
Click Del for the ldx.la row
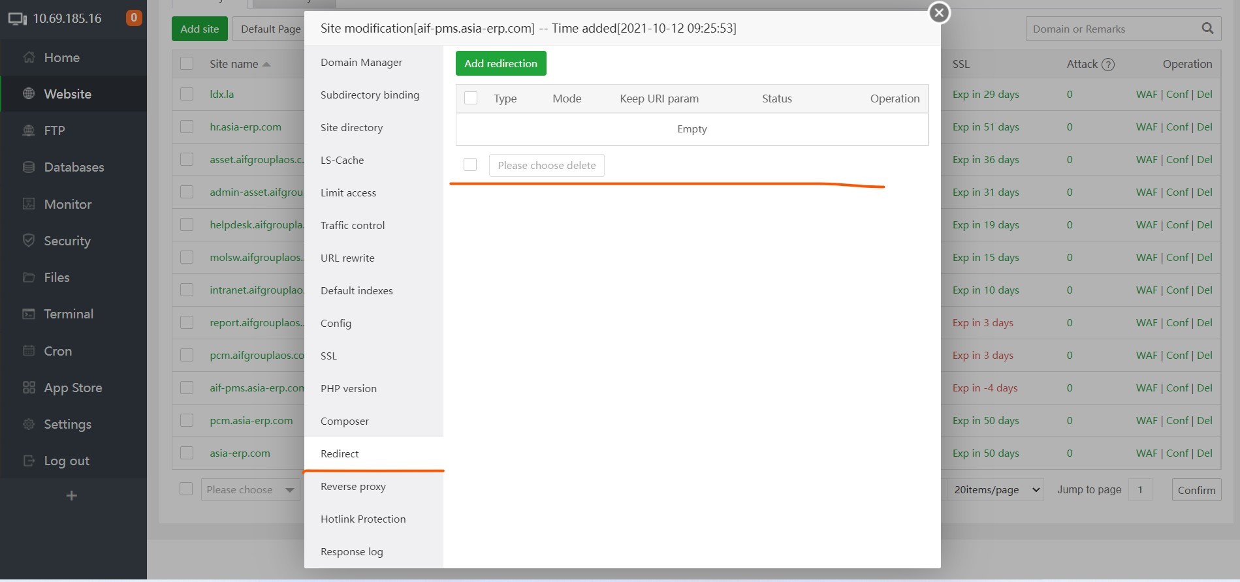click(1205, 94)
